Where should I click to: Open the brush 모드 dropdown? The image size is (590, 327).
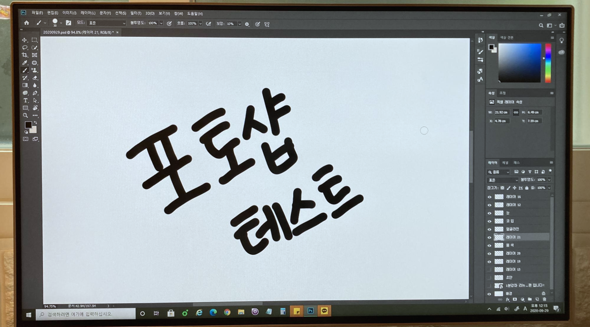point(107,23)
